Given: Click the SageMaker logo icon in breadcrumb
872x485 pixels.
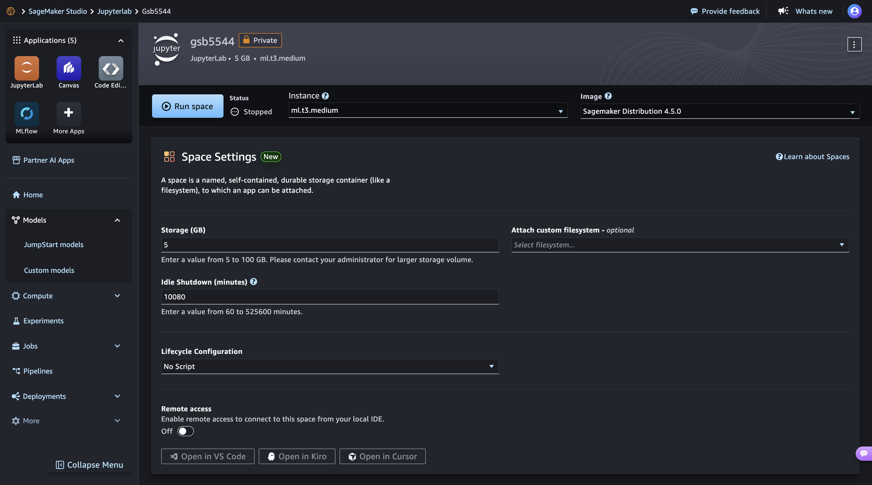Looking at the screenshot, I should point(11,11).
